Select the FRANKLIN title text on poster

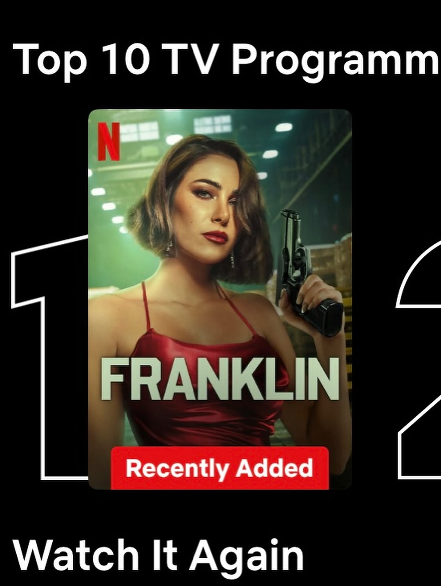click(x=220, y=380)
